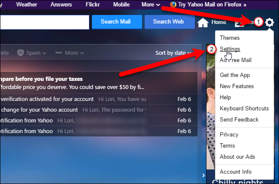The height and width of the screenshot is (184, 279).
Task: Open Terms from the gear menu
Action: point(227,145)
